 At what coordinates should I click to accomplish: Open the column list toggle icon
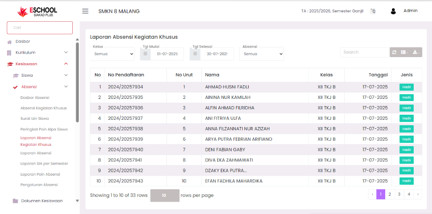coord(404,52)
